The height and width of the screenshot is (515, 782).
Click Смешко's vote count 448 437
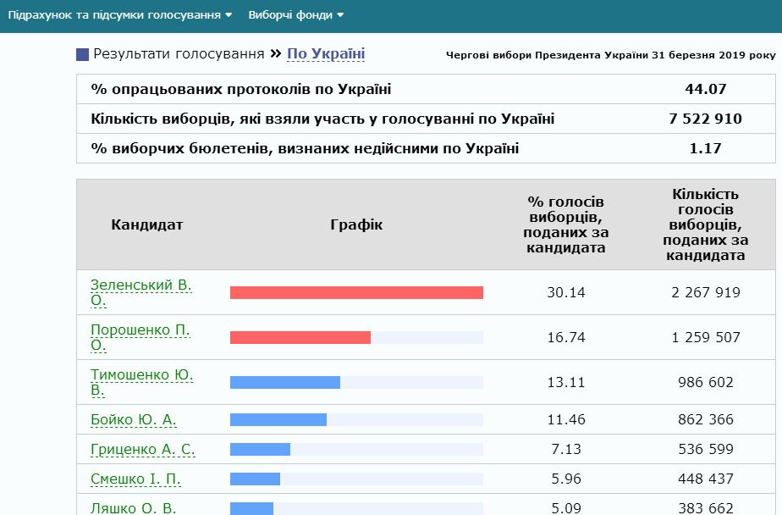pos(706,479)
